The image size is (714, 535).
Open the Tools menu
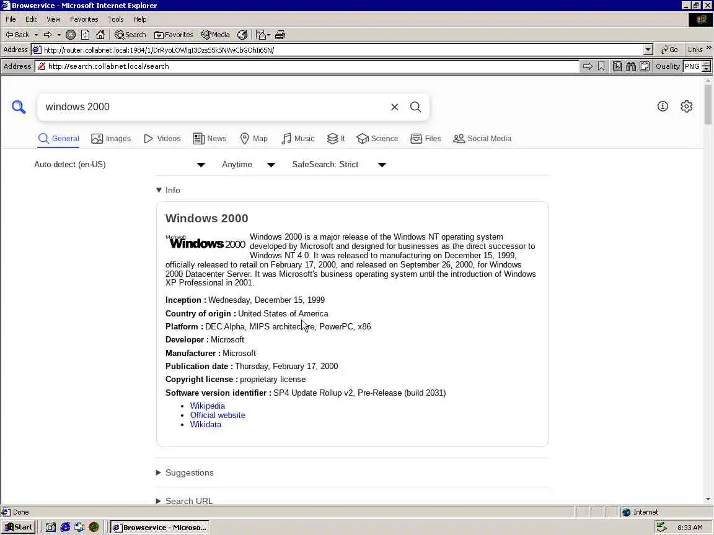[116, 19]
